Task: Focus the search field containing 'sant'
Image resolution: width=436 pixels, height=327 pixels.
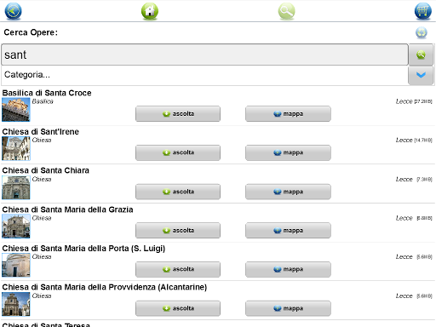Action: pos(204,54)
